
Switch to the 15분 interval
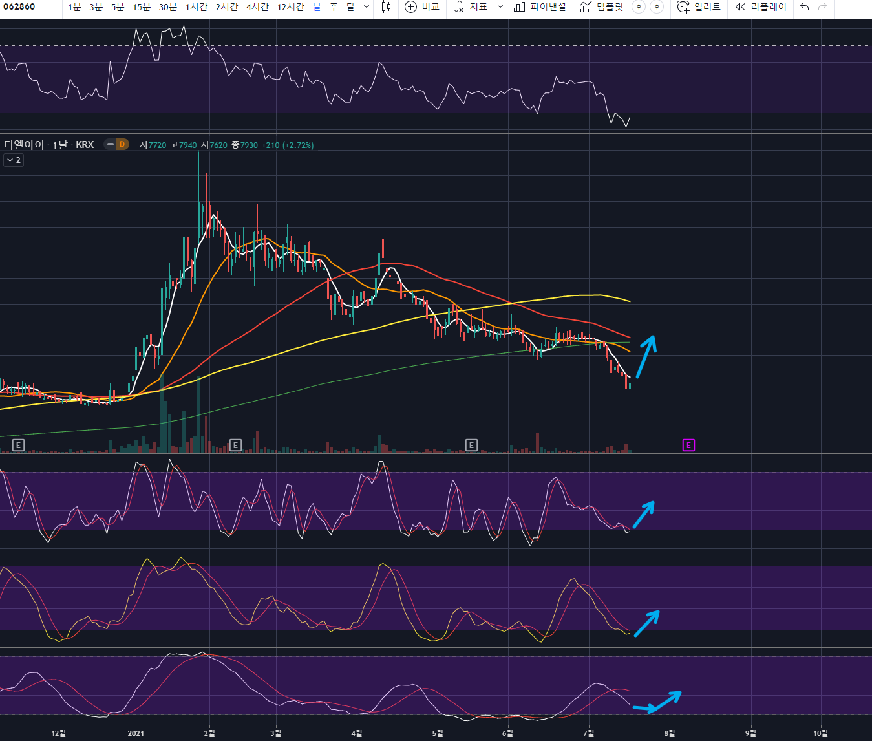141,7
